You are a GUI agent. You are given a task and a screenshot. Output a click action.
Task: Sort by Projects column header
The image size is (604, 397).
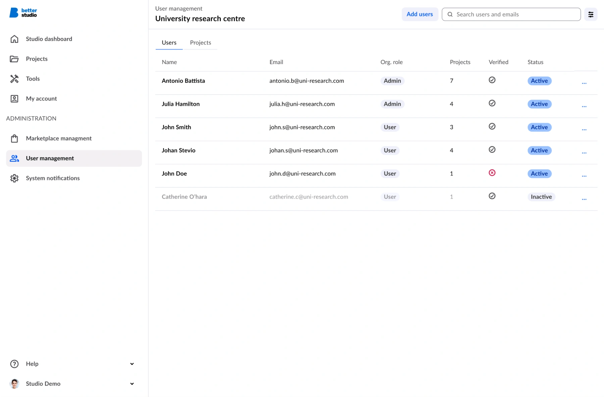[x=460, y=62]
